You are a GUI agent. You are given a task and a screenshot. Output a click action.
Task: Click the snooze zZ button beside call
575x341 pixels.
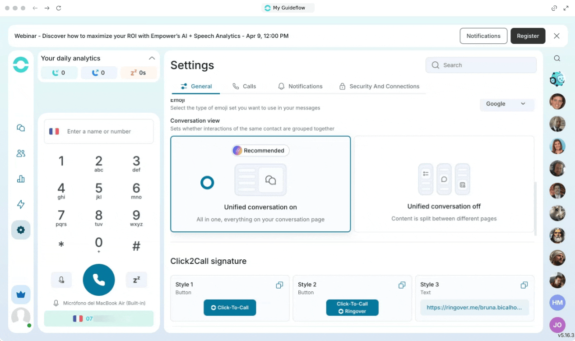pyautogui.click(x=136, y=280)
